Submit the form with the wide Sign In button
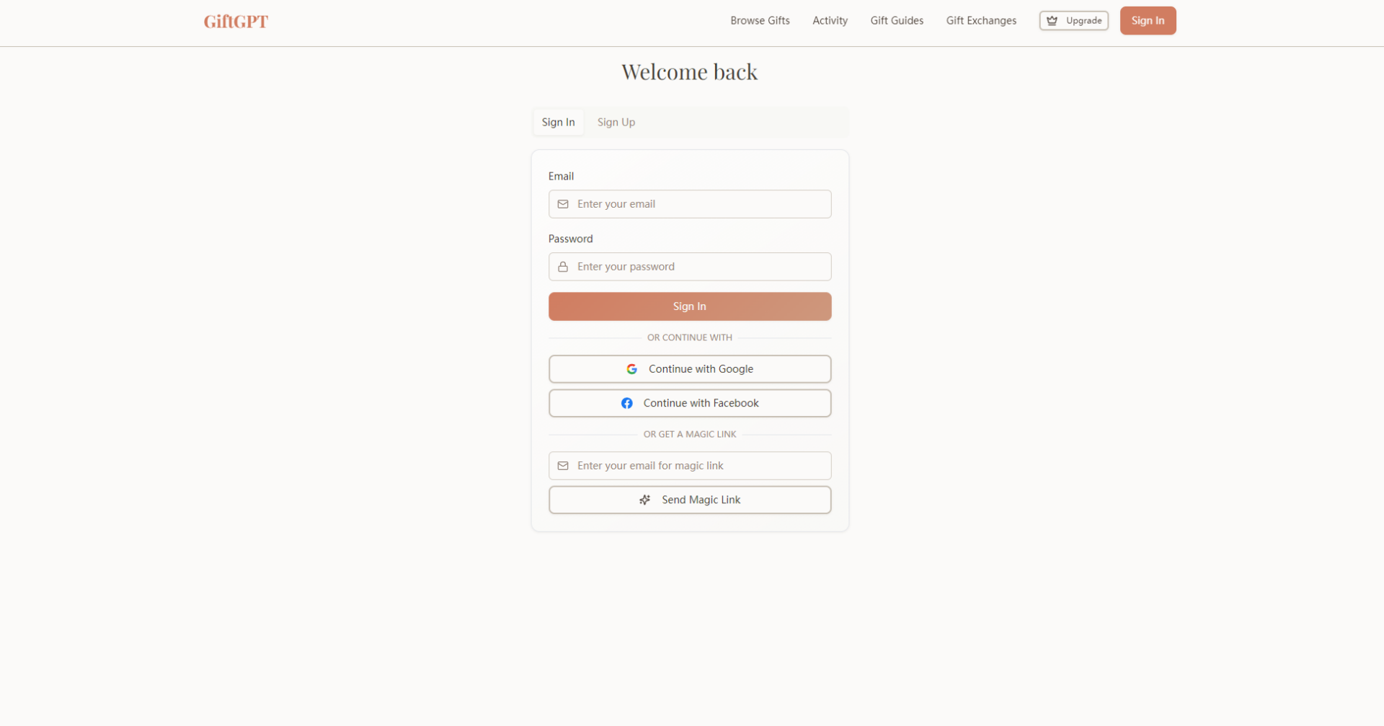This screenshot has height=726, width=1384. pyautogui.click(x=689, y=306)
